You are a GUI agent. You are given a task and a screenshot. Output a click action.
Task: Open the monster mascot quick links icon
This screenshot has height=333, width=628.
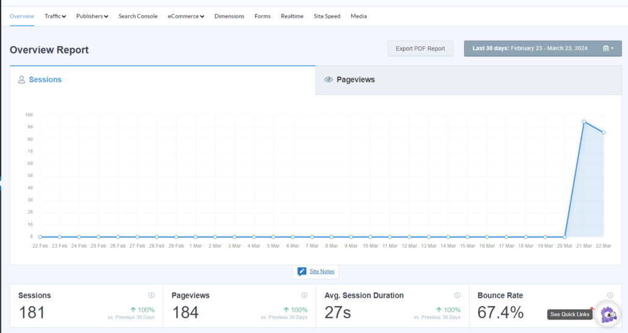[607, 315]
